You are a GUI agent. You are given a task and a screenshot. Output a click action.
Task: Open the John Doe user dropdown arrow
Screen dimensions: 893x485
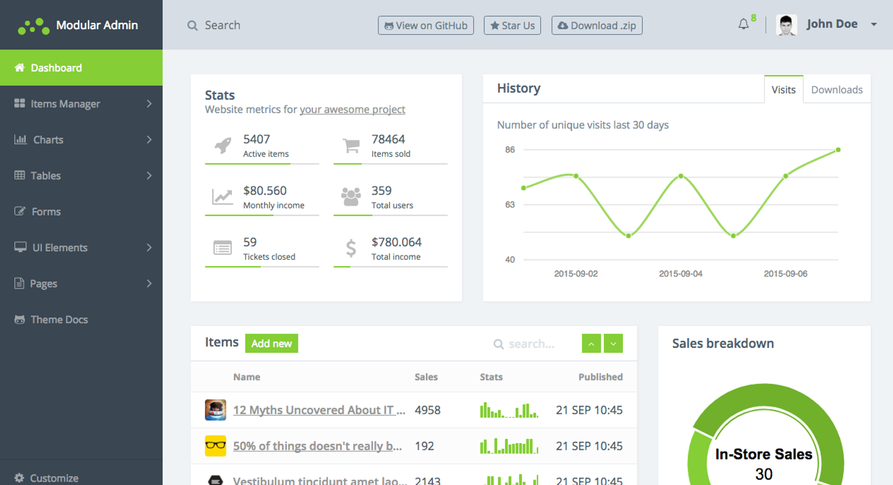[x=874, y=25]
